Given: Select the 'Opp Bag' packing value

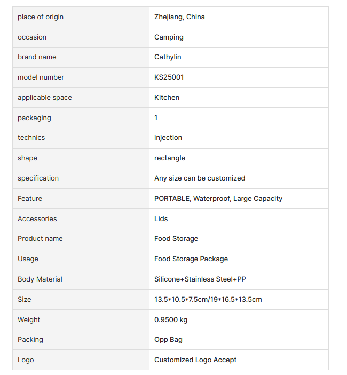Looking at the screenshot, I should (169, 340).
